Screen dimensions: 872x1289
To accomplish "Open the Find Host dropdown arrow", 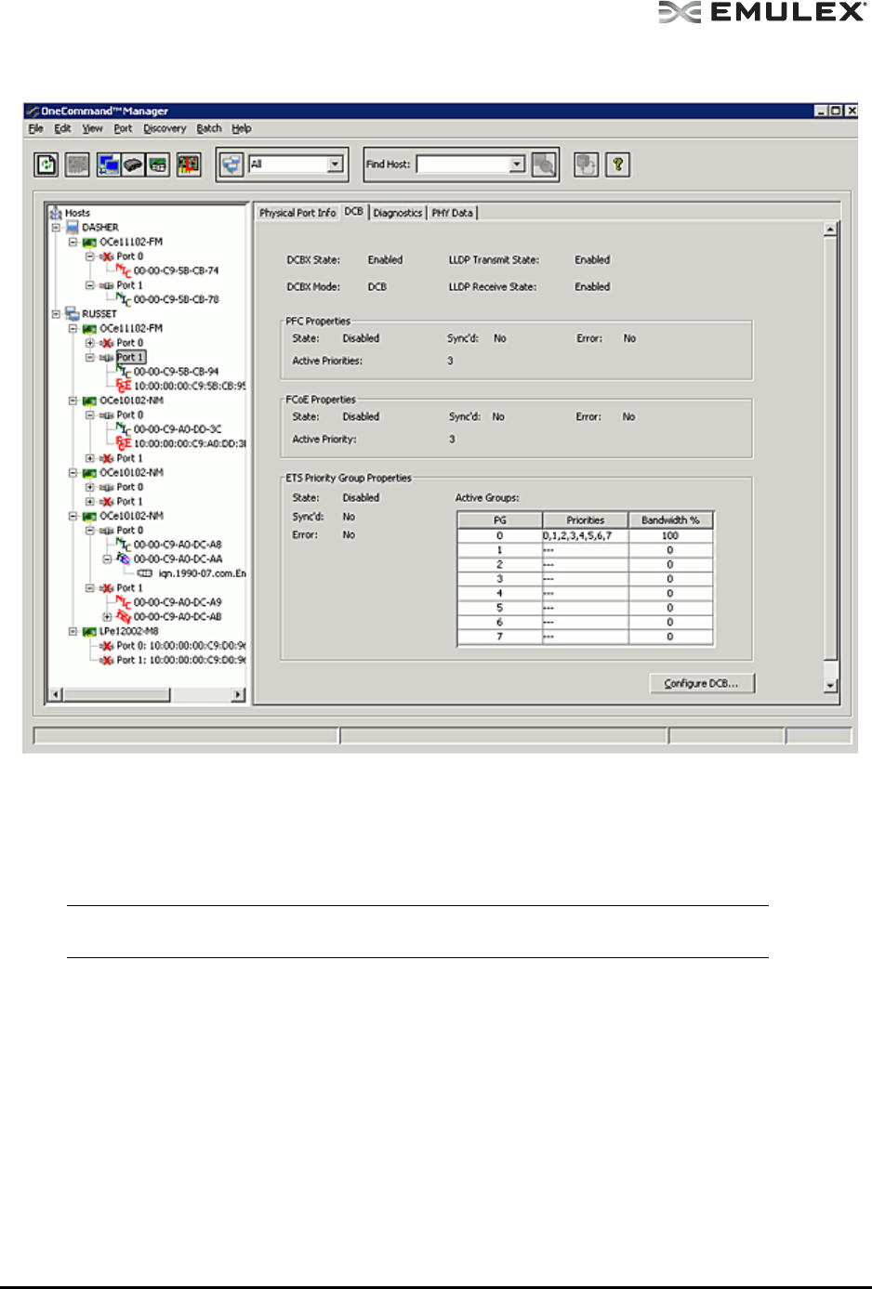I will 518,164.
